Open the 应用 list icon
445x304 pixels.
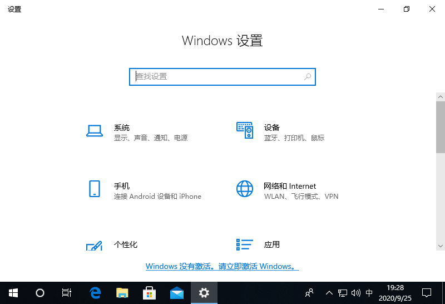coord(245,244)
